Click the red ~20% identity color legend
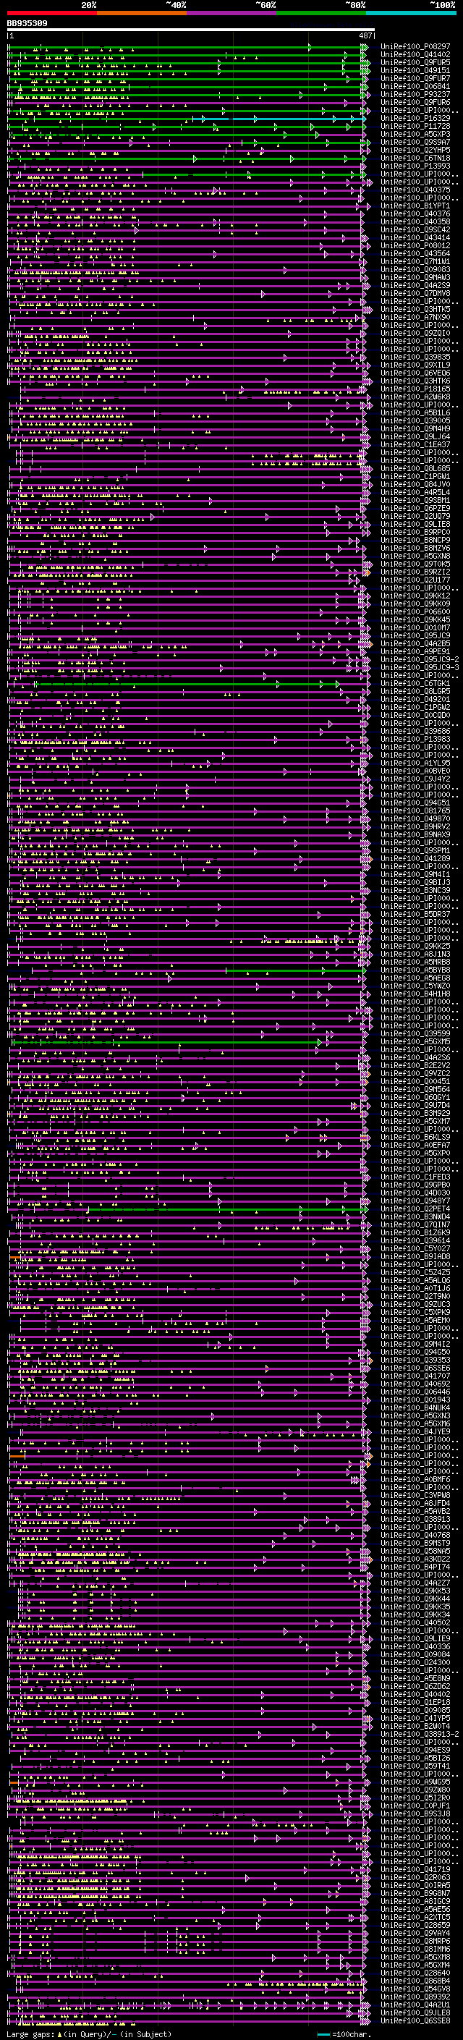This screenshot has width=463, height=2040. (x=51, y=13)
